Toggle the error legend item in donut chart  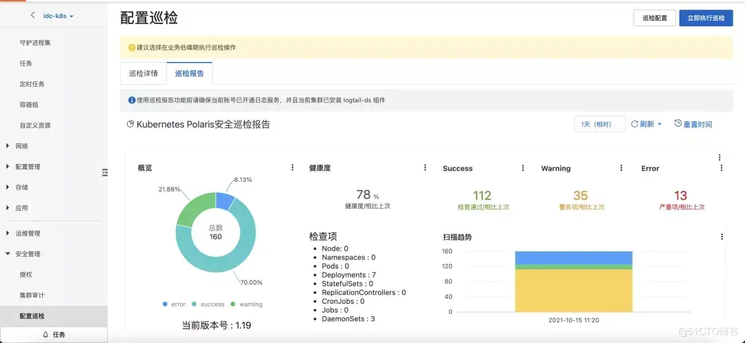click(x=174, y=304)
